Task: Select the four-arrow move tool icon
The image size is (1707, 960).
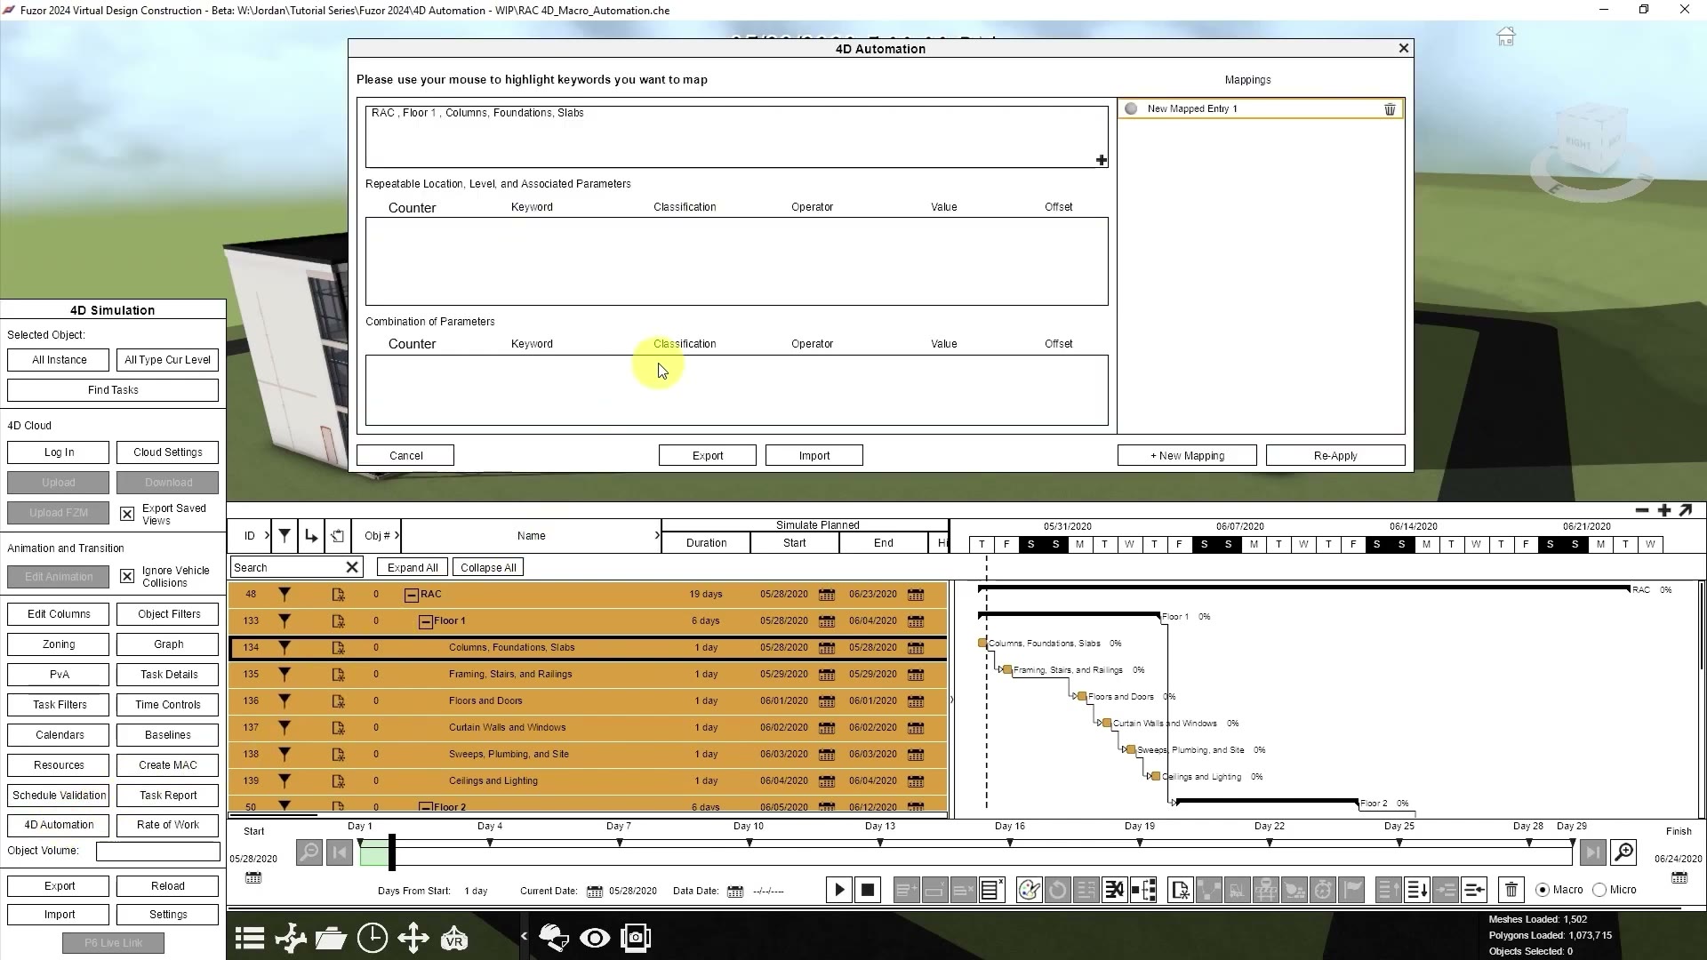Action: click(413, 938)
